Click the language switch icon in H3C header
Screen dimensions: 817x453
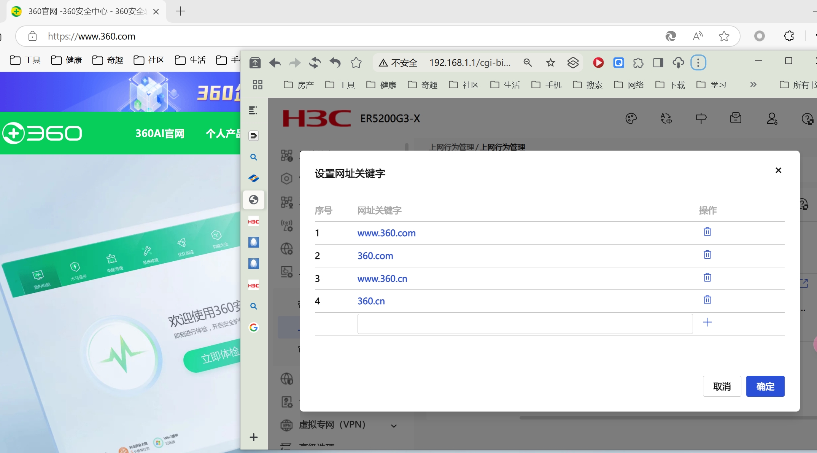point(666,119)
